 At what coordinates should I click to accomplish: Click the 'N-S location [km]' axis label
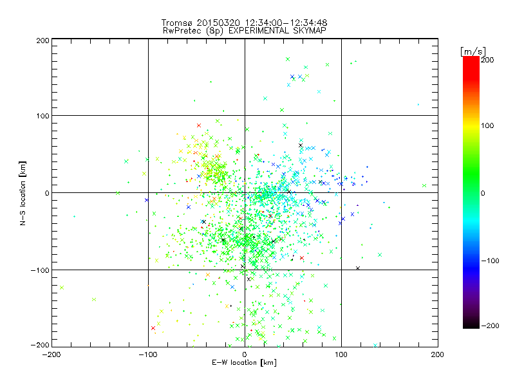click(23, 193)
